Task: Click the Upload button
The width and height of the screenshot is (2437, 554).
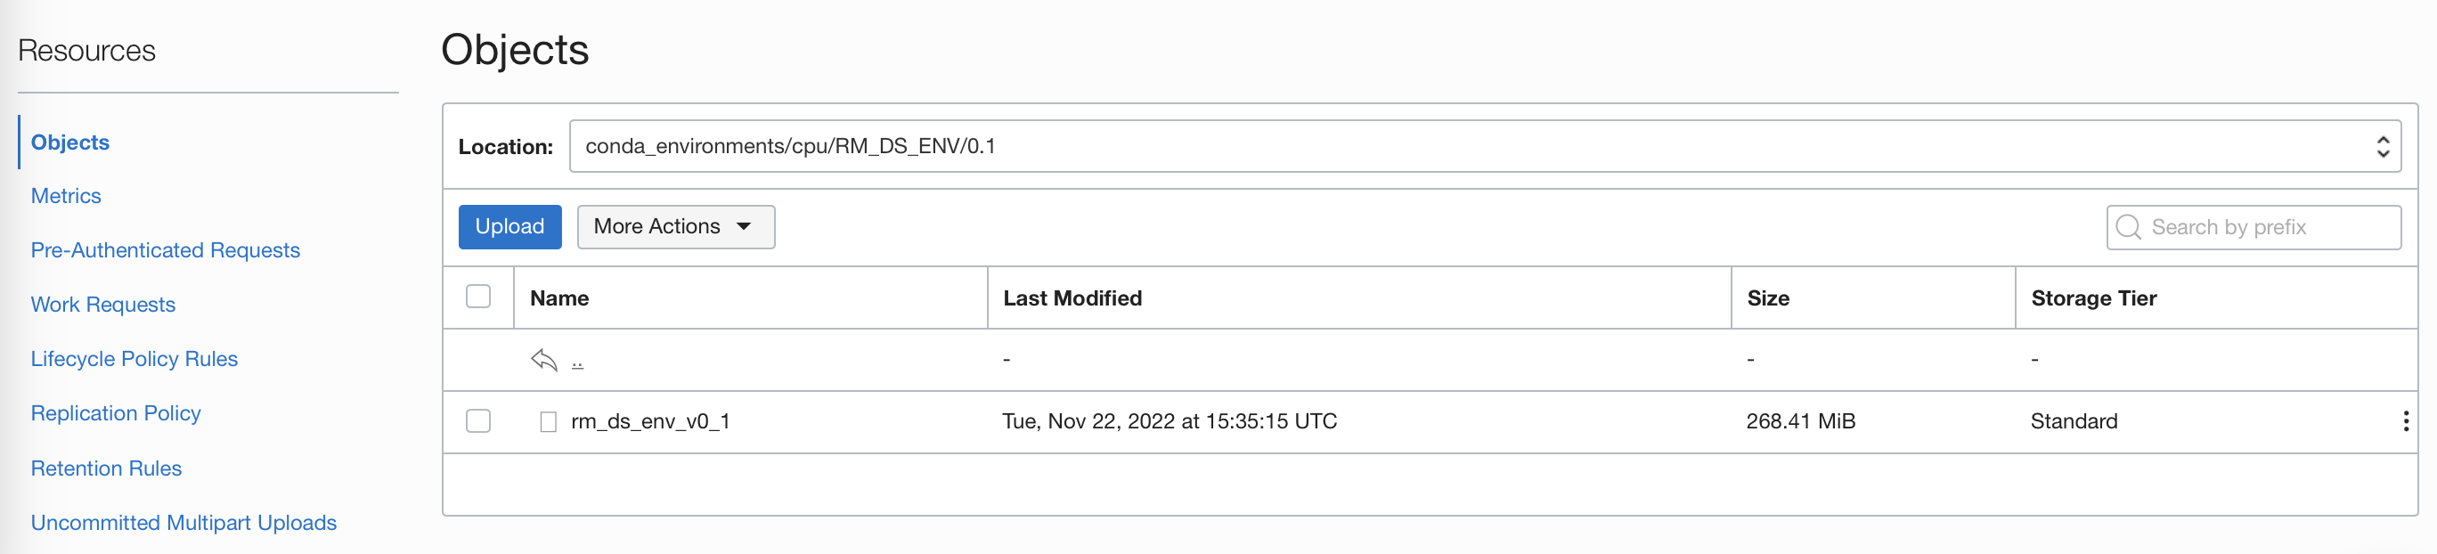Action: tap(509, 227)
